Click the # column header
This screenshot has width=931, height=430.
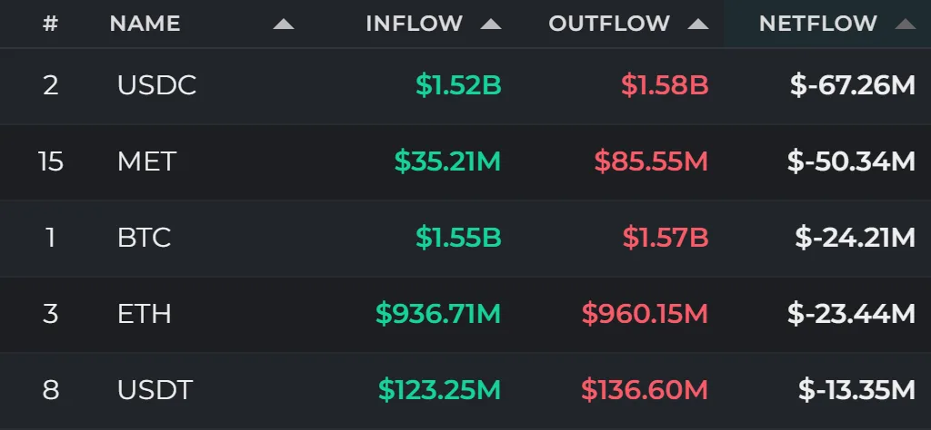pyautogui.click(x=51, y=24)
